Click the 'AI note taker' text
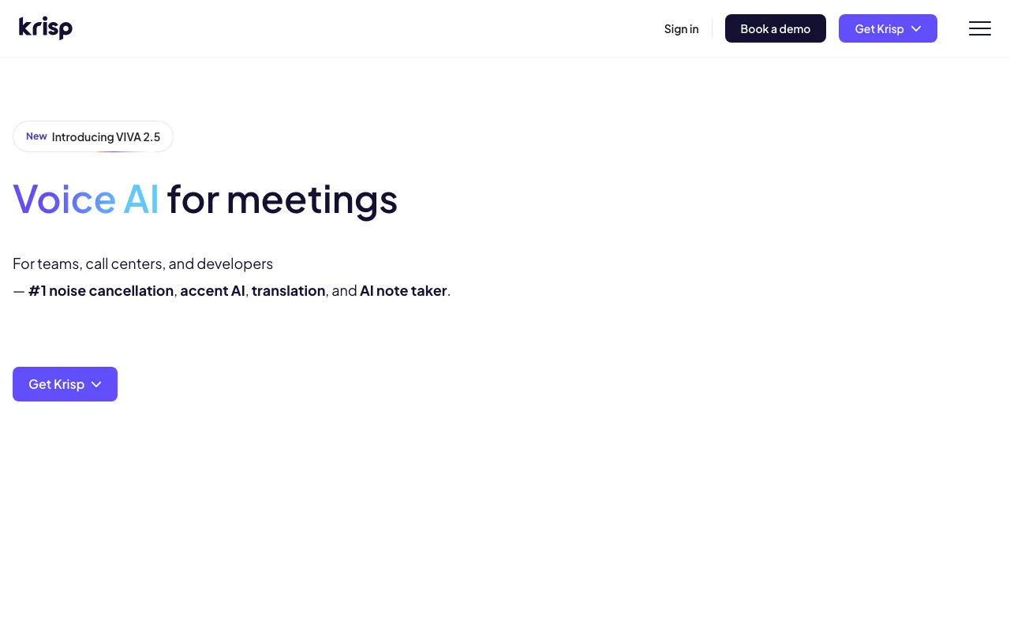1010x631 pixels. (x=403, y=290)
